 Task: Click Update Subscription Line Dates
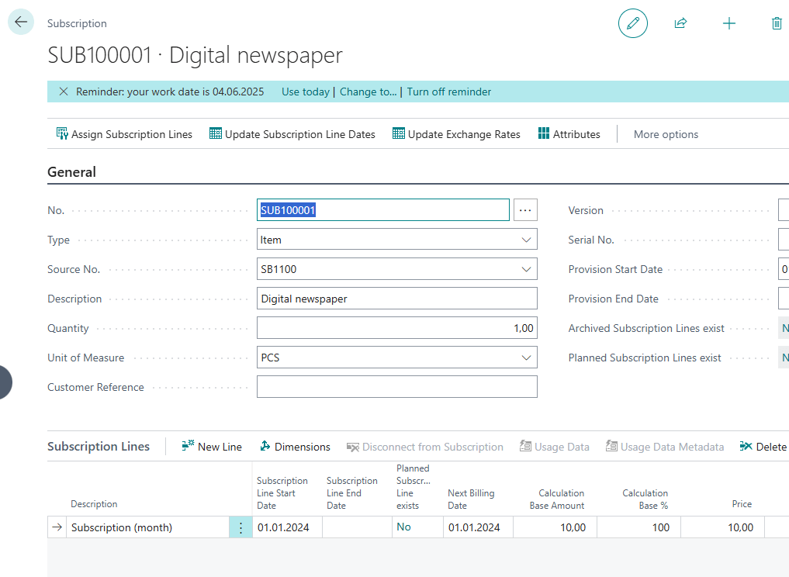[292, 134]
